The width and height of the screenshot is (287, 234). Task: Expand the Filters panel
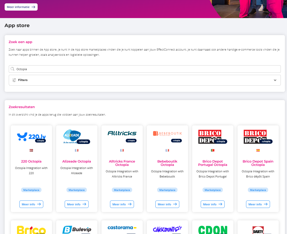145,80
